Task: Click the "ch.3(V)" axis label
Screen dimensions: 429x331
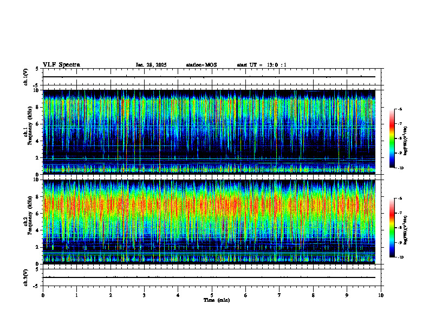Action: 26,278
